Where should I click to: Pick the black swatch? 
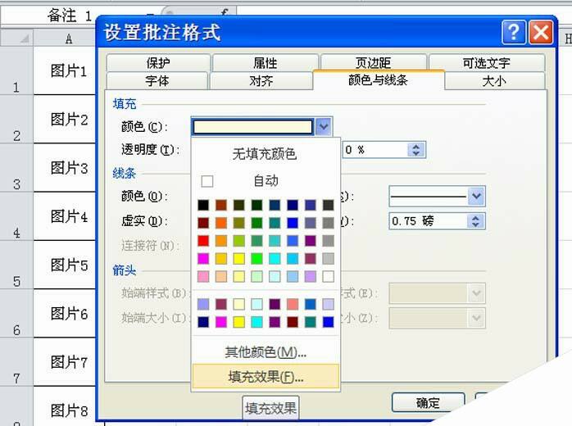(x=203, y=205)
